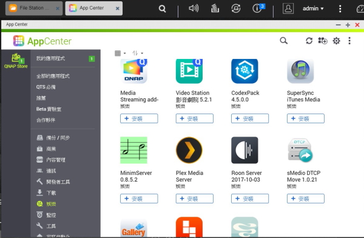
Task: Click the top bar search magnifier
Action: (162, 9)
